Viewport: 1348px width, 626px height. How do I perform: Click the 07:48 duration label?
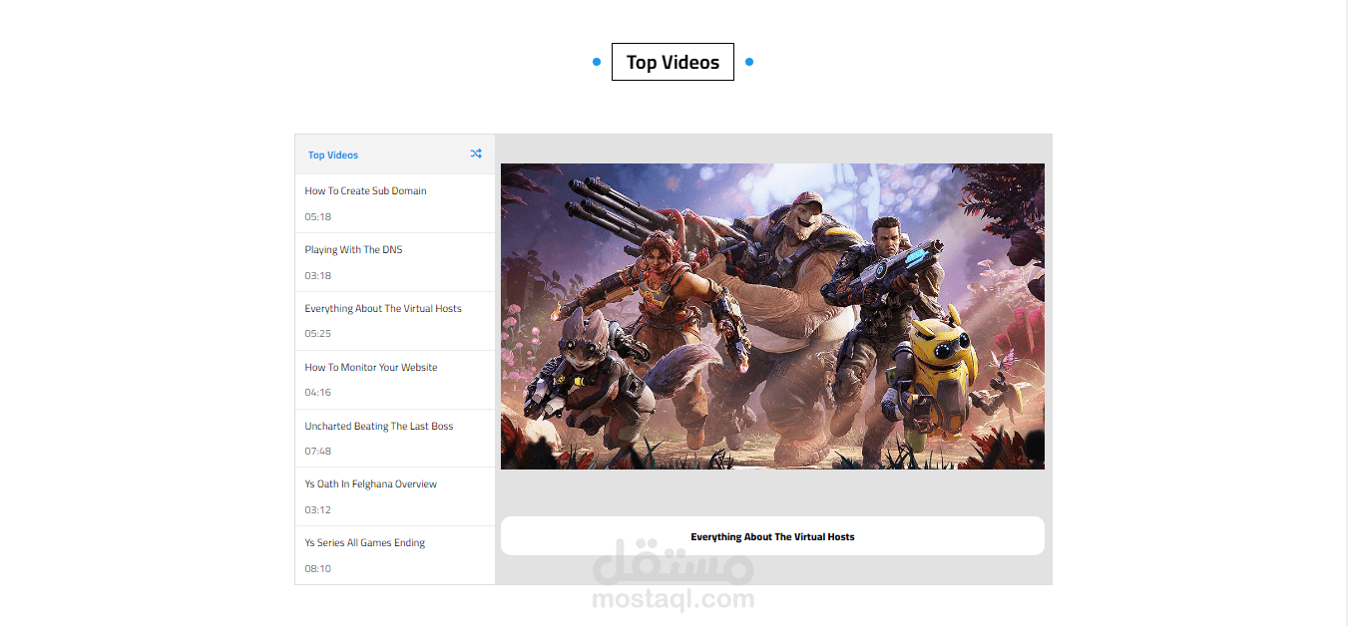[318, 451]
